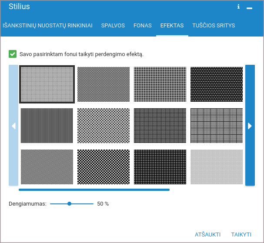This screenshot has width=264, height=243.
Task: Switch to the Spalvos tab
Action: 113,26
